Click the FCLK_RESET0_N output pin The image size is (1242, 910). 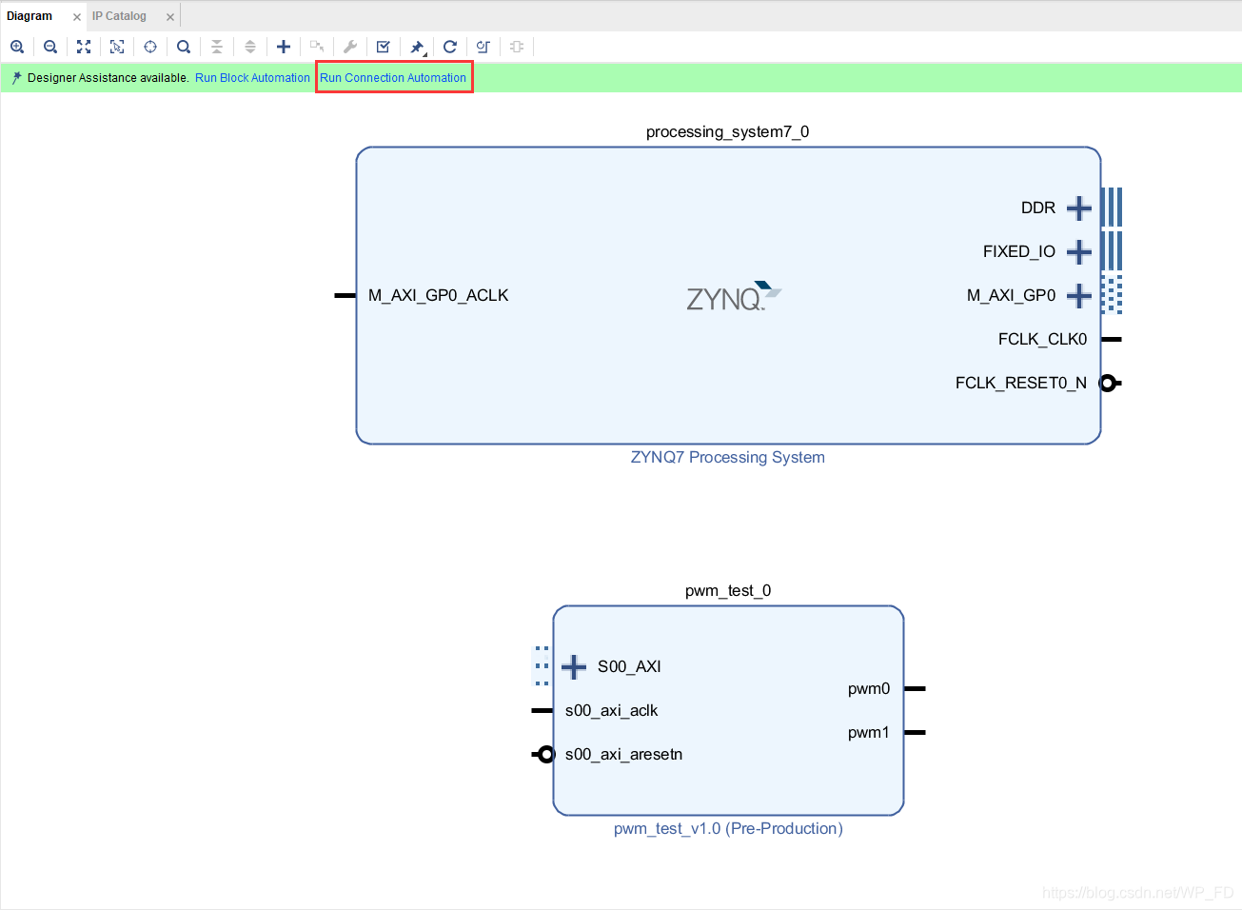tap(1111, 383)
